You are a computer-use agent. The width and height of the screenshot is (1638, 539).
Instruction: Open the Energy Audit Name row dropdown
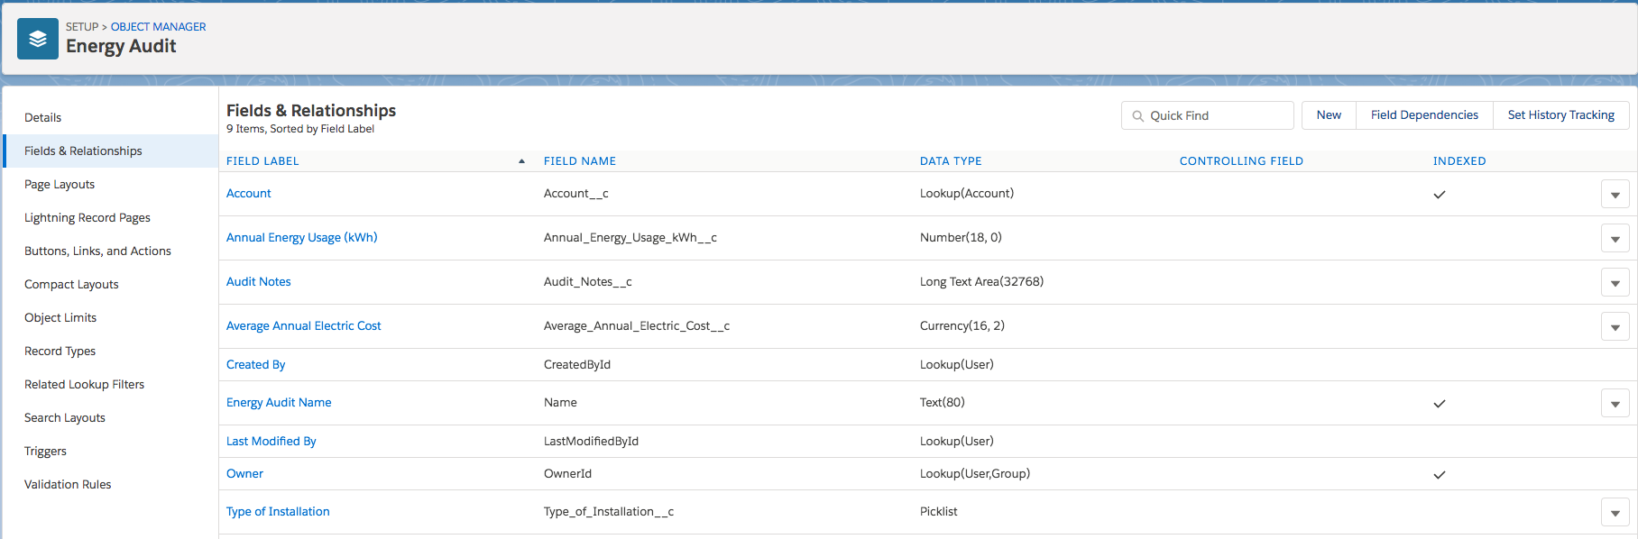(x=1615, y=403)
